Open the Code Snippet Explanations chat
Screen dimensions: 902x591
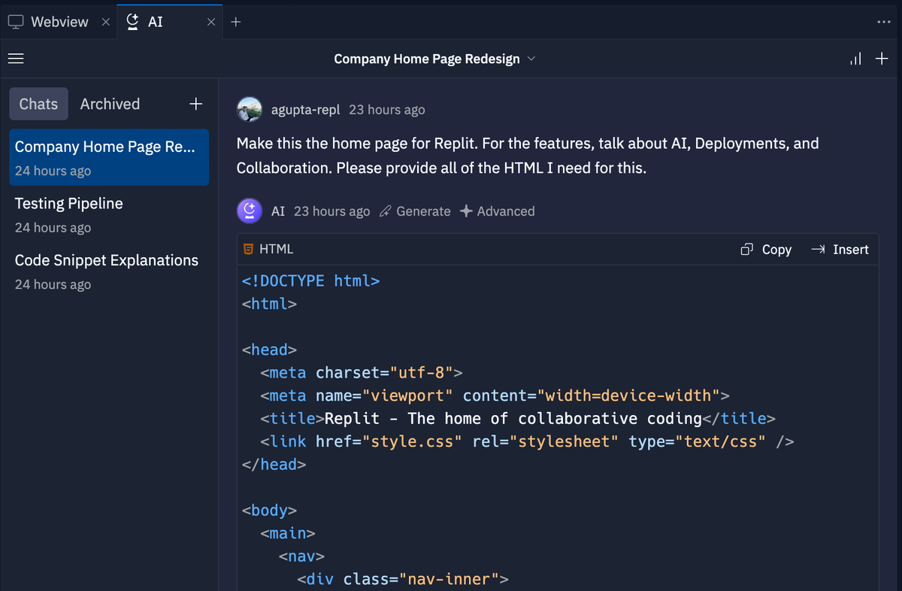(x=106, y=260)
